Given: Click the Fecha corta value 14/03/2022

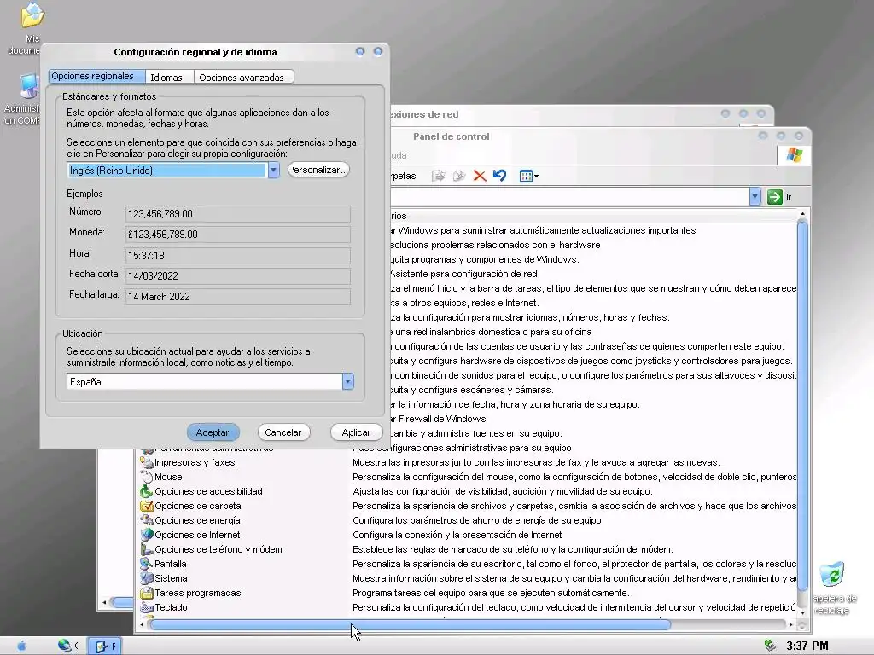Looking at the screenshot, I should tap(153, 276).
